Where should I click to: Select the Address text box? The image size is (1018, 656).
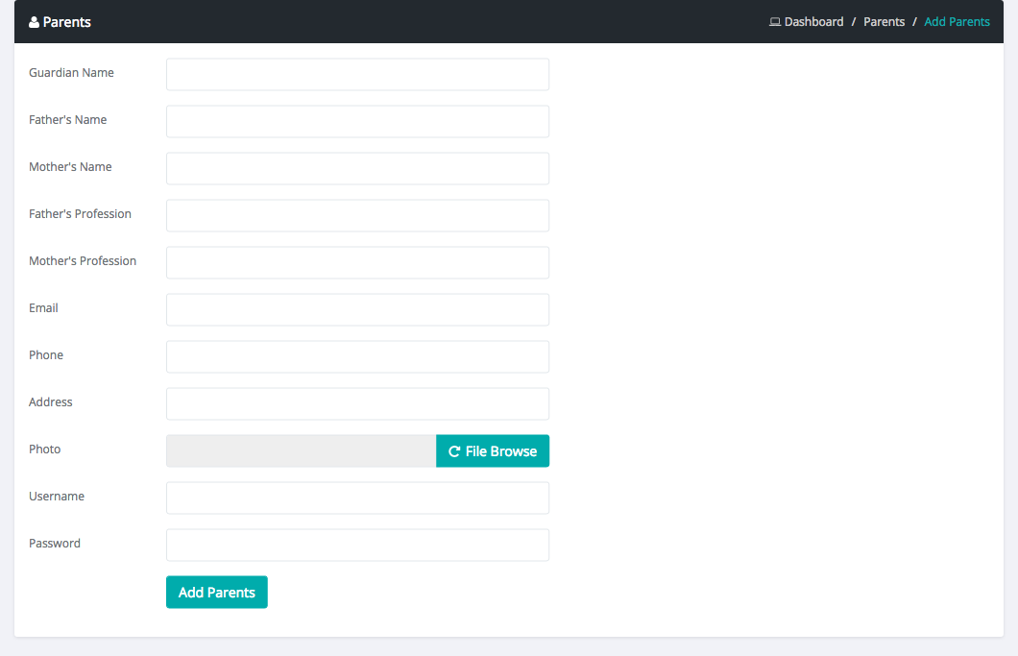(357, 404)
